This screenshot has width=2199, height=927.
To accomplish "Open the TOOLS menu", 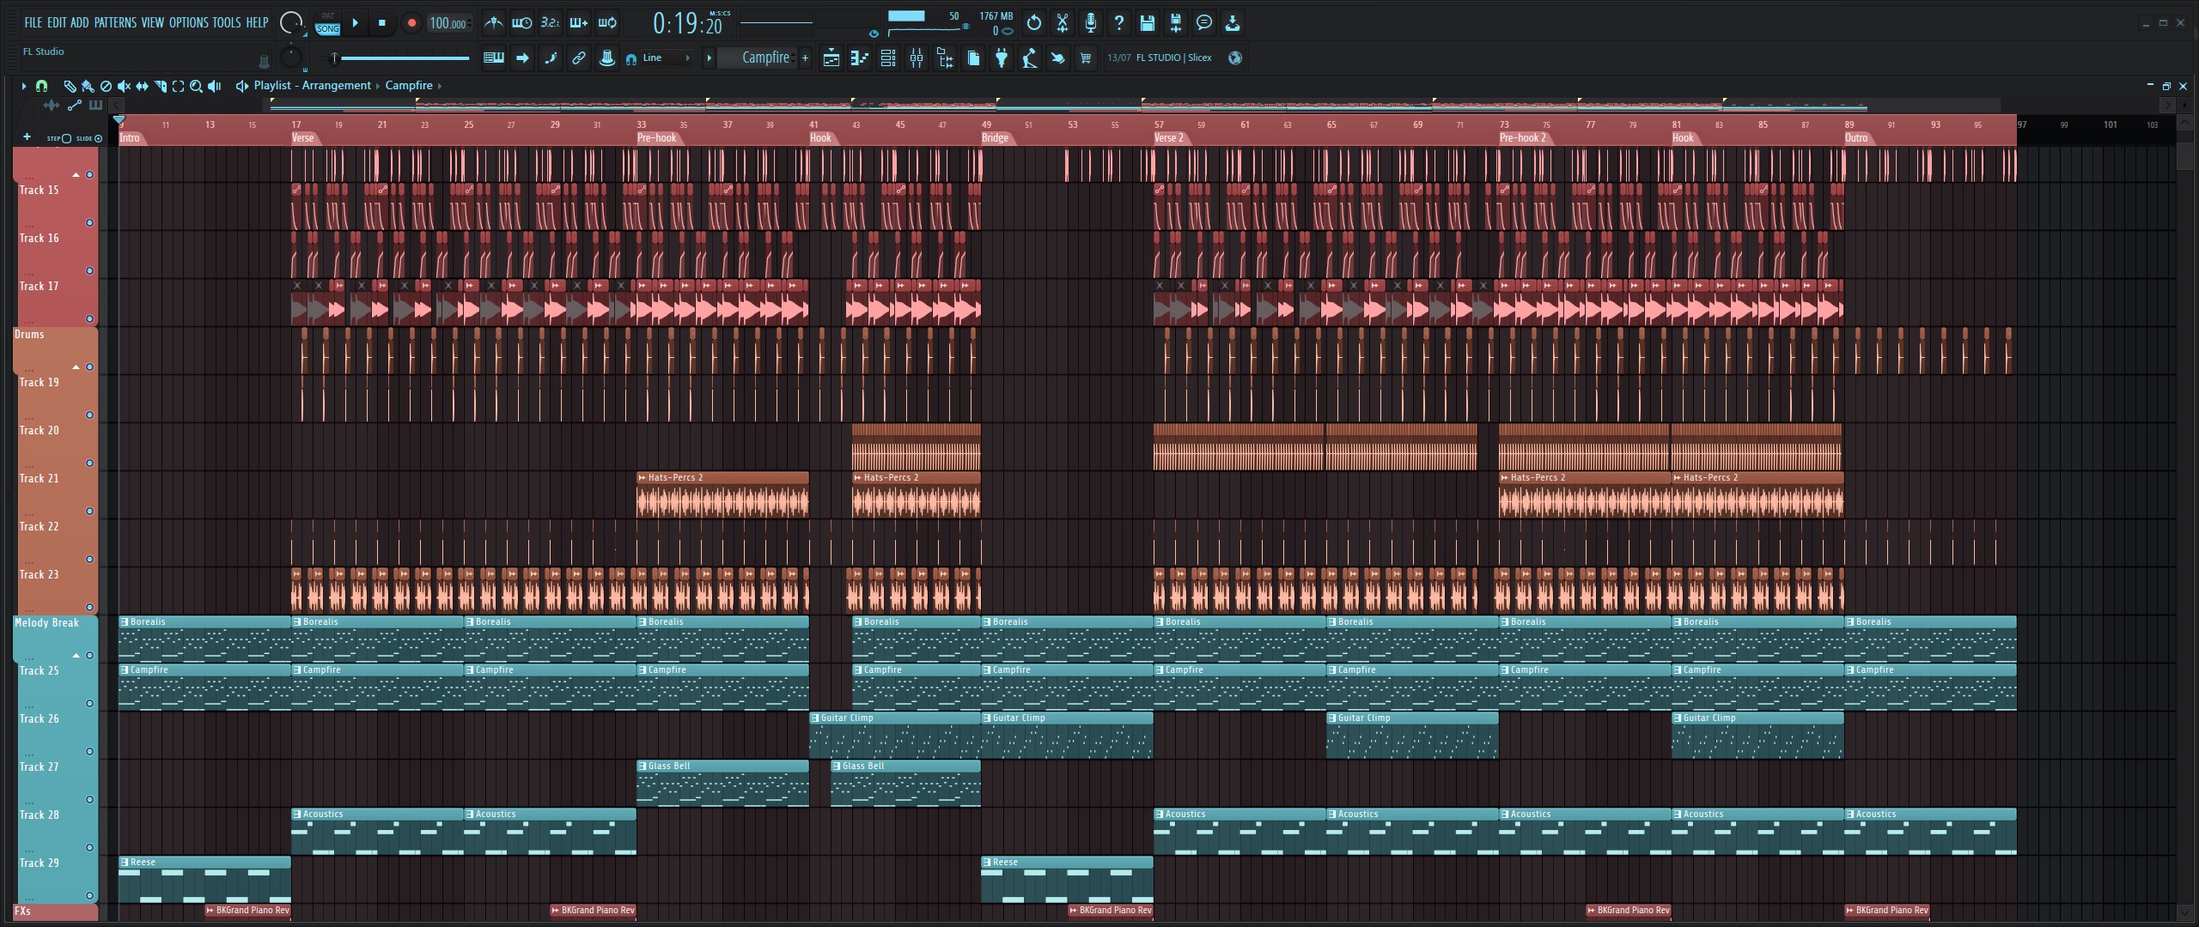I will click(227, 22).
